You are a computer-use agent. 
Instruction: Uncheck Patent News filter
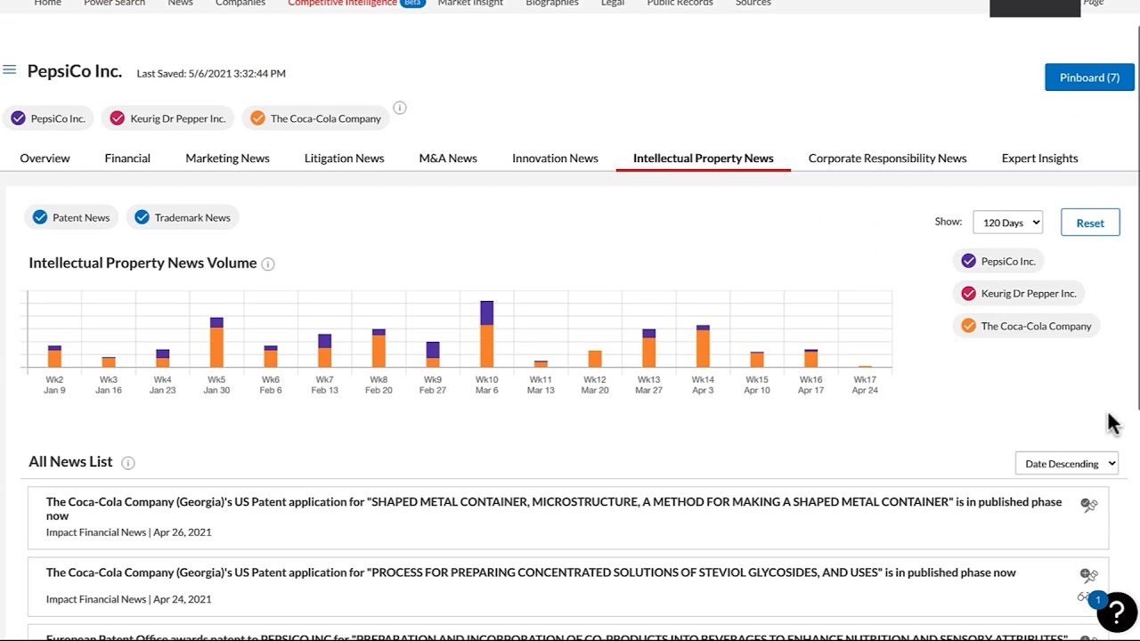tap(71, 217)
